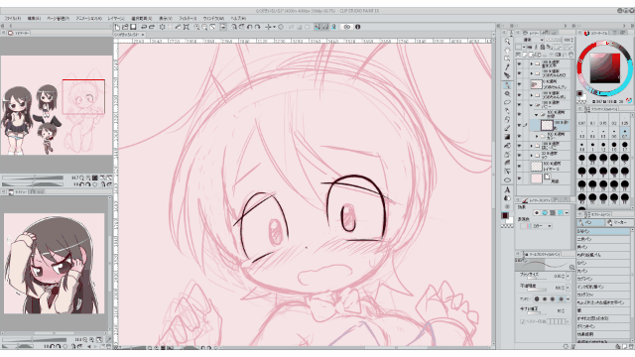
Task: Select the dark foreground color in the tool palette
Action: [x=505, y=215]
